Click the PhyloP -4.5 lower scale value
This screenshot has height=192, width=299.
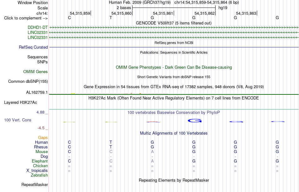41,128
